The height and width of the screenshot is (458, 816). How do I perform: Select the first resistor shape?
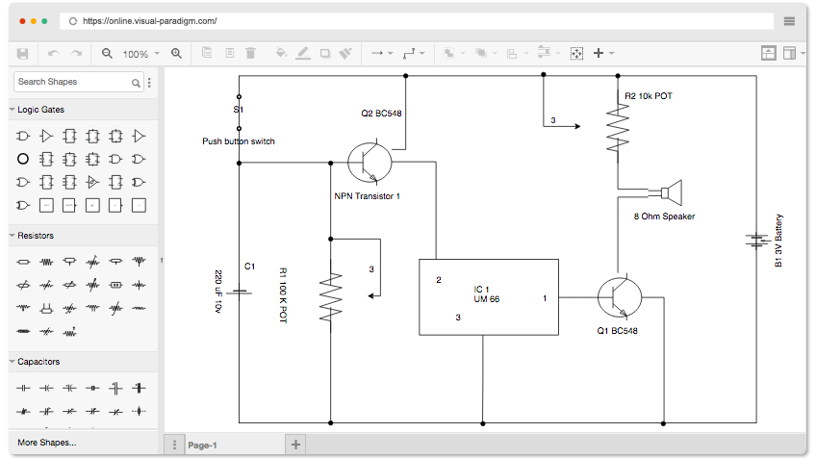click(x=23, y=262)
